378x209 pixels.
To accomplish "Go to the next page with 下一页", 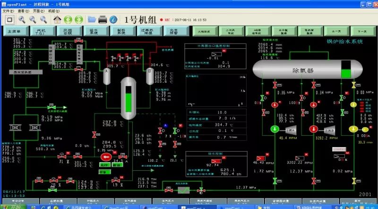I will 362,32.
